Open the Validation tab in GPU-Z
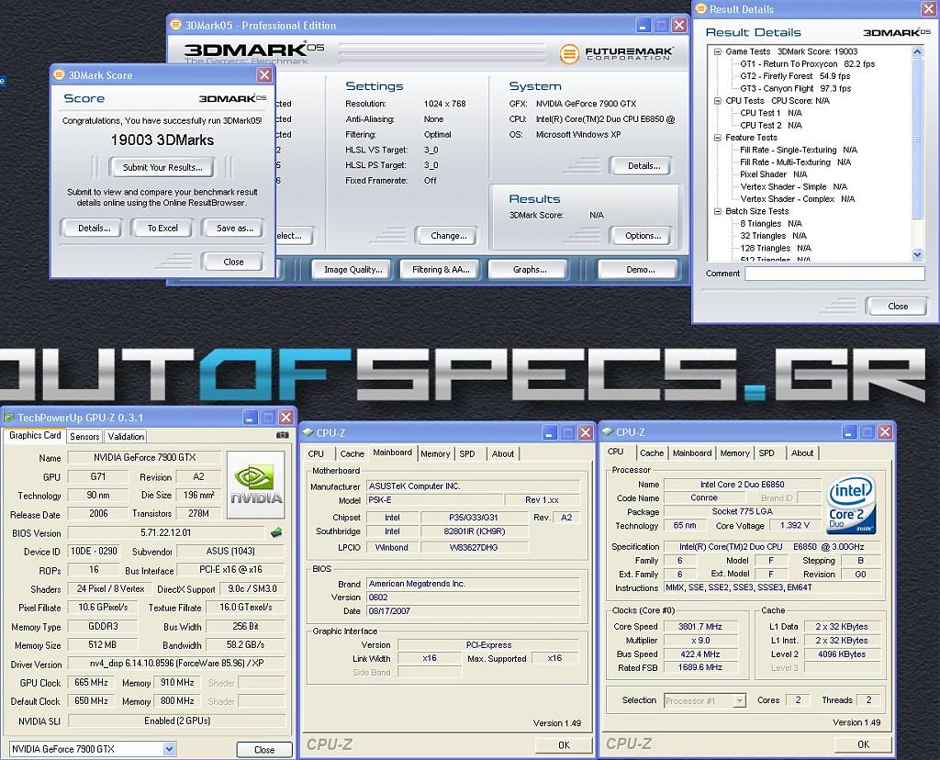Viewport: 940px width, 760px height. 126,436
